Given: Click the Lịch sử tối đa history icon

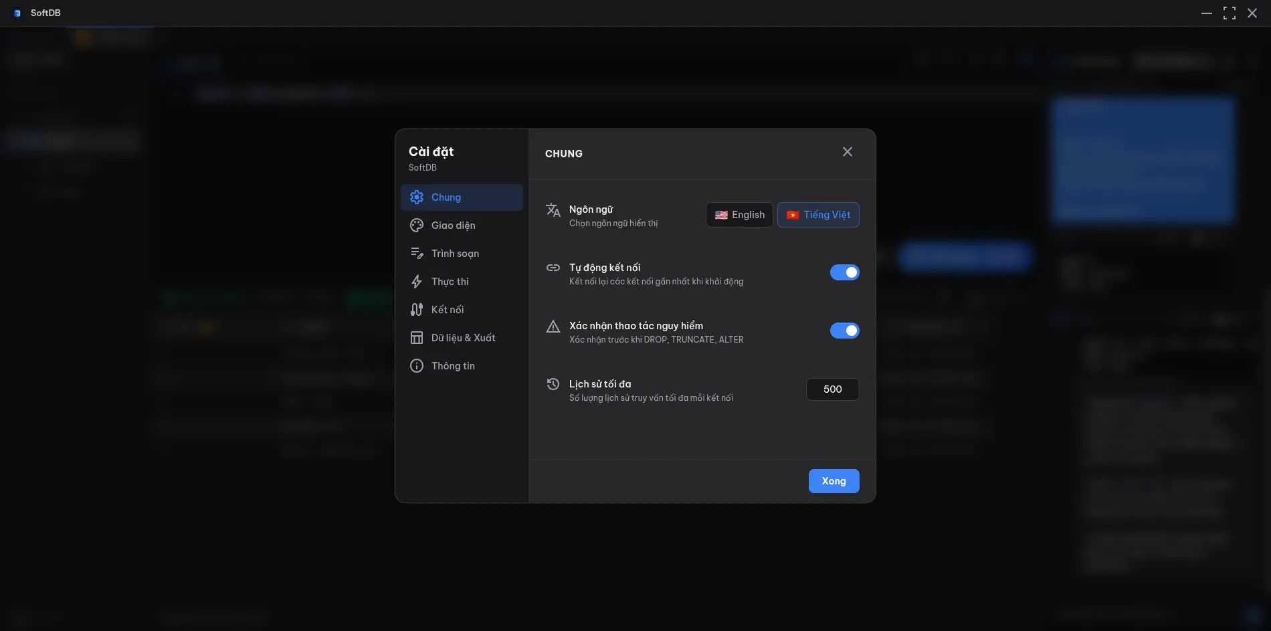Looking at the screenshot, I should pos(553,384).
